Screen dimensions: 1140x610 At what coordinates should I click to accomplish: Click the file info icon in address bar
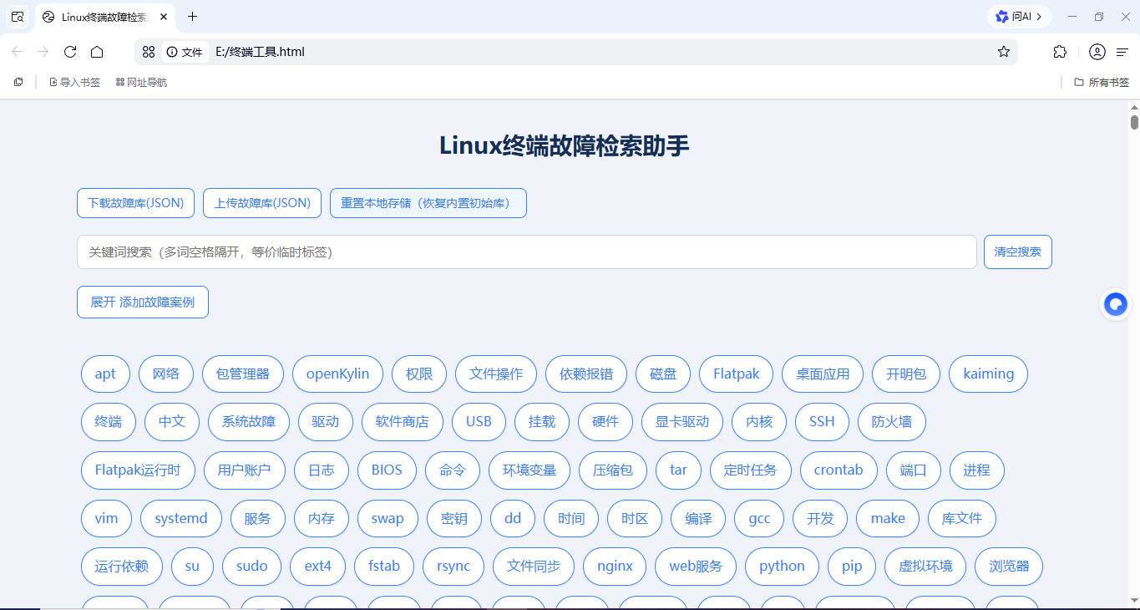[185, 52]
